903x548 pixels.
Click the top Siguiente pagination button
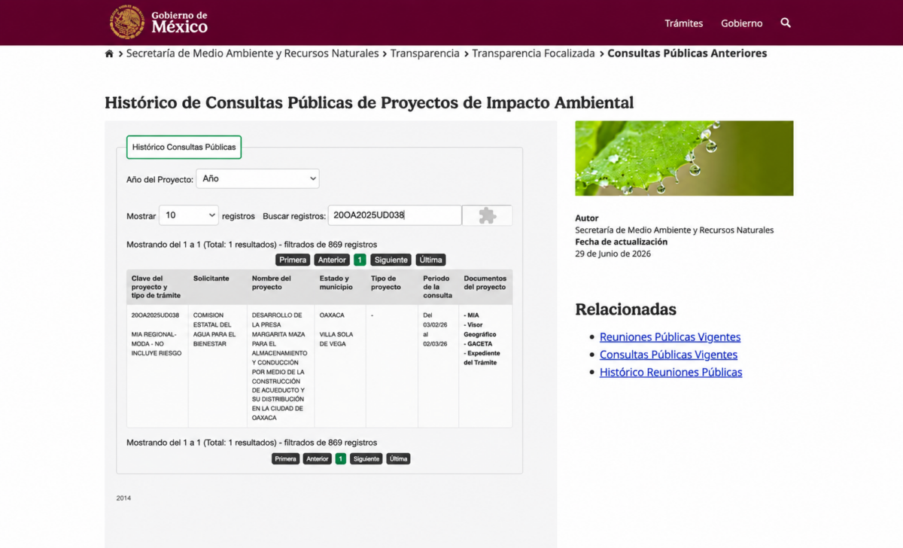[x=391, y=260]
